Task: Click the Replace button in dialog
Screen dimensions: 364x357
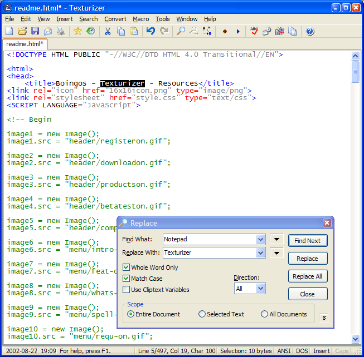Action: pos(308,259)
